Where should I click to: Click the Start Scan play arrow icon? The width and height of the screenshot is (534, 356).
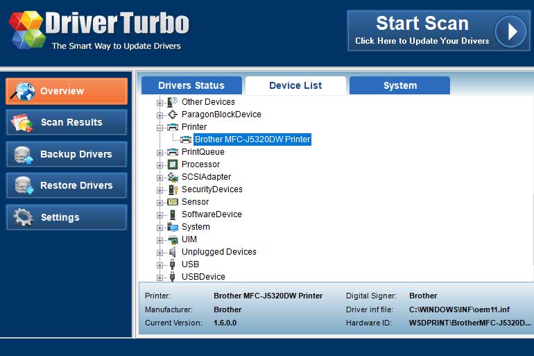(510, 31)
